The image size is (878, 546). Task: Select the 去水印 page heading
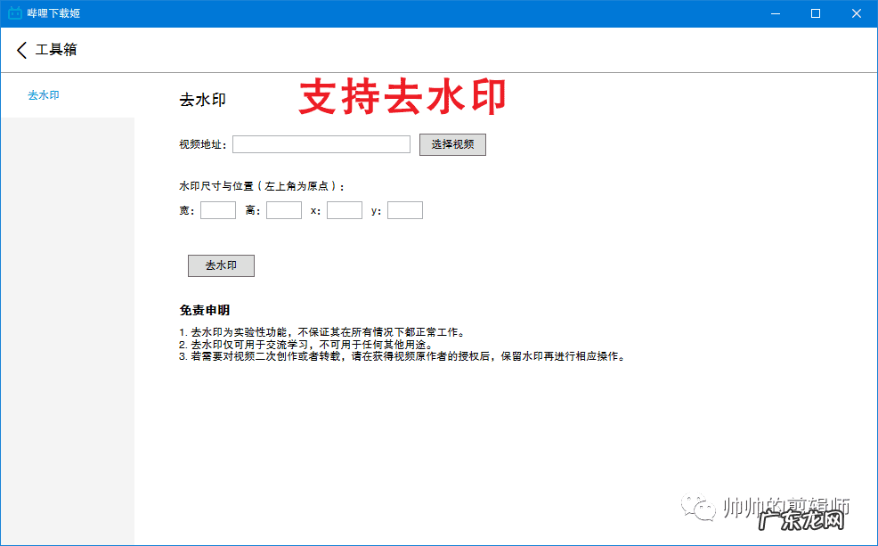(202, 99)
